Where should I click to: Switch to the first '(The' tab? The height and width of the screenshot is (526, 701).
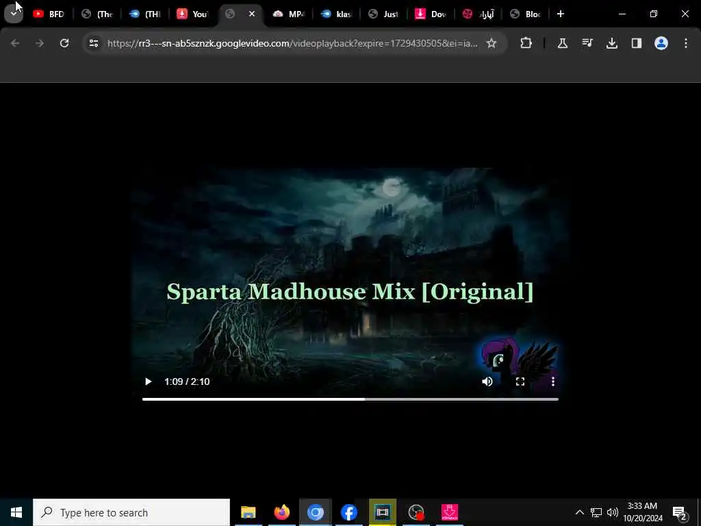pos(97,14)
